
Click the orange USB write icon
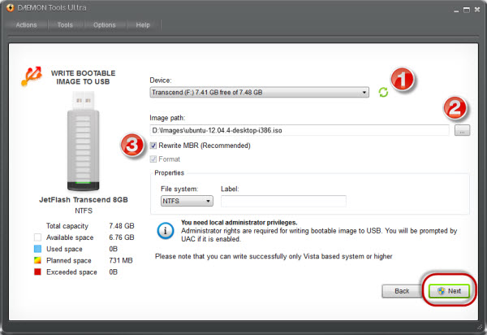(x=31, y=76)
